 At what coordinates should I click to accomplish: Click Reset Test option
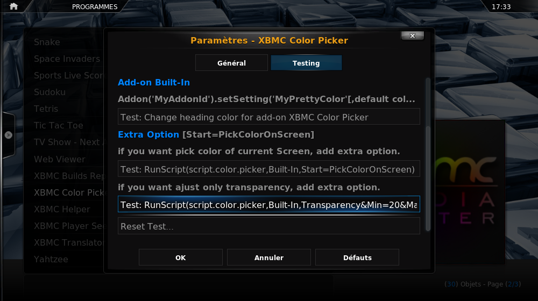click(x=268, y=226)
